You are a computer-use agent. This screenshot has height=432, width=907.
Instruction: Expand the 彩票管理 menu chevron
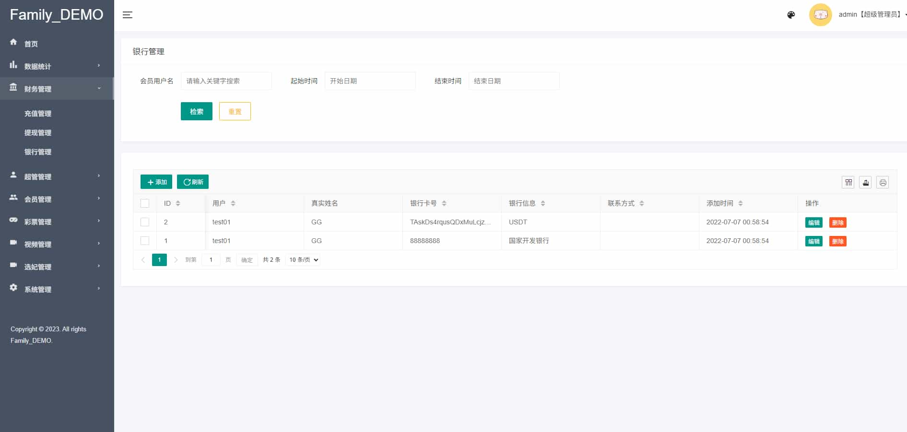click(x=99, y=221)
